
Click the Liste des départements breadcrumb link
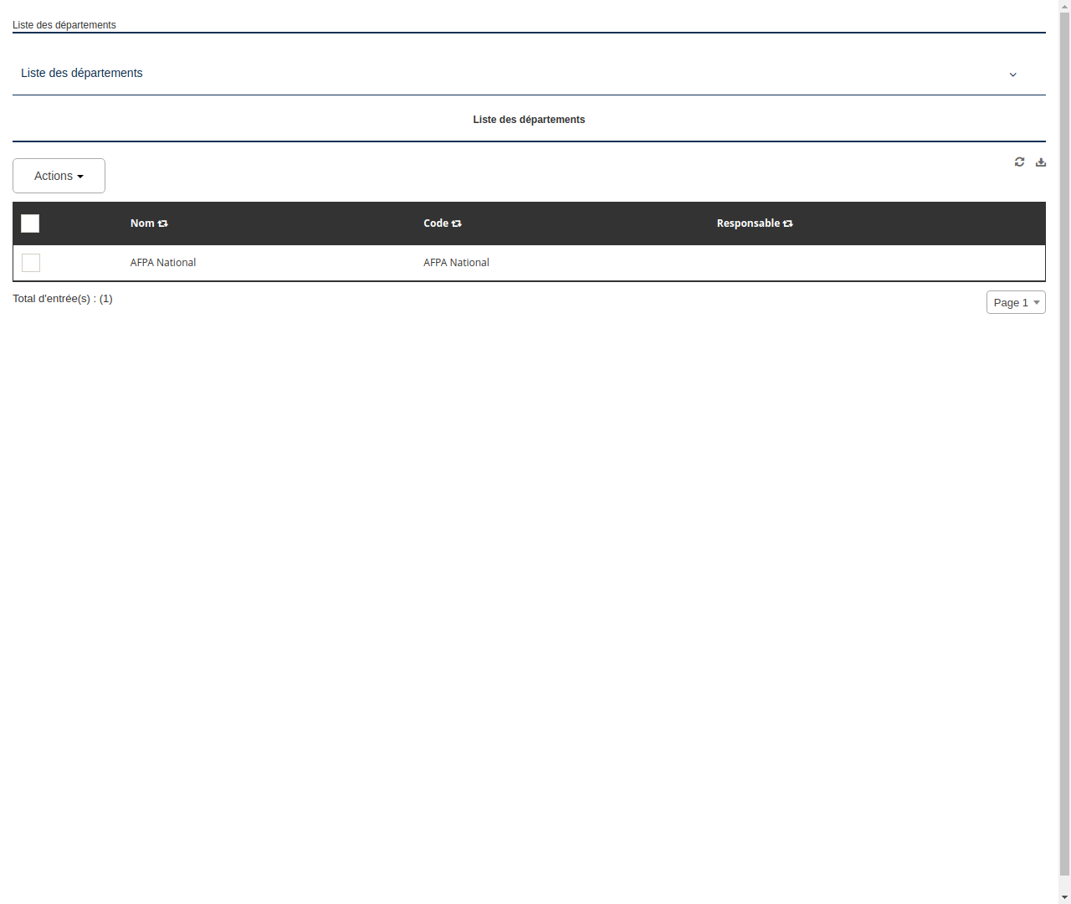pos(64,25)
